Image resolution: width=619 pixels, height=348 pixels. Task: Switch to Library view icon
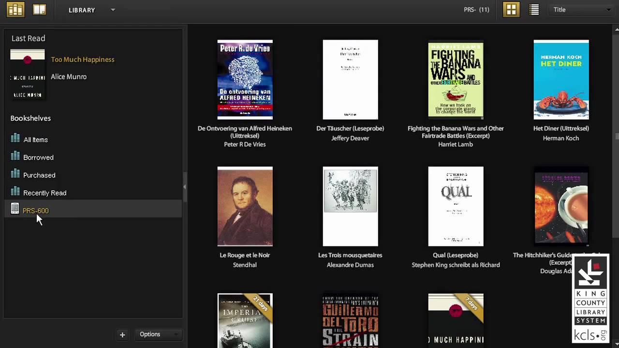[15, 10]
